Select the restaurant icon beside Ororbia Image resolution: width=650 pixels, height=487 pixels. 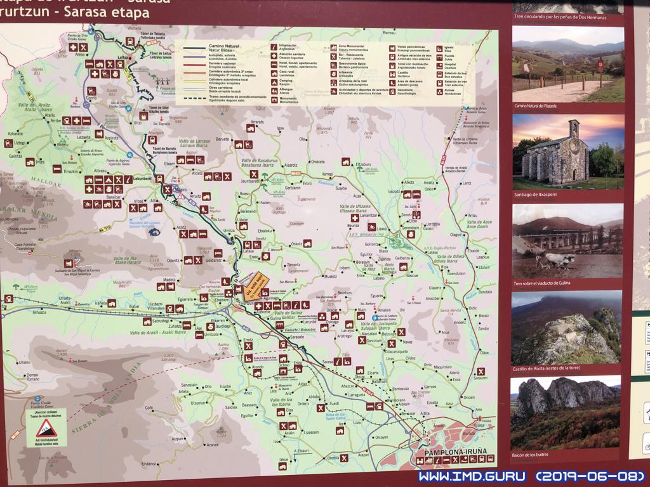pos(344,457)
